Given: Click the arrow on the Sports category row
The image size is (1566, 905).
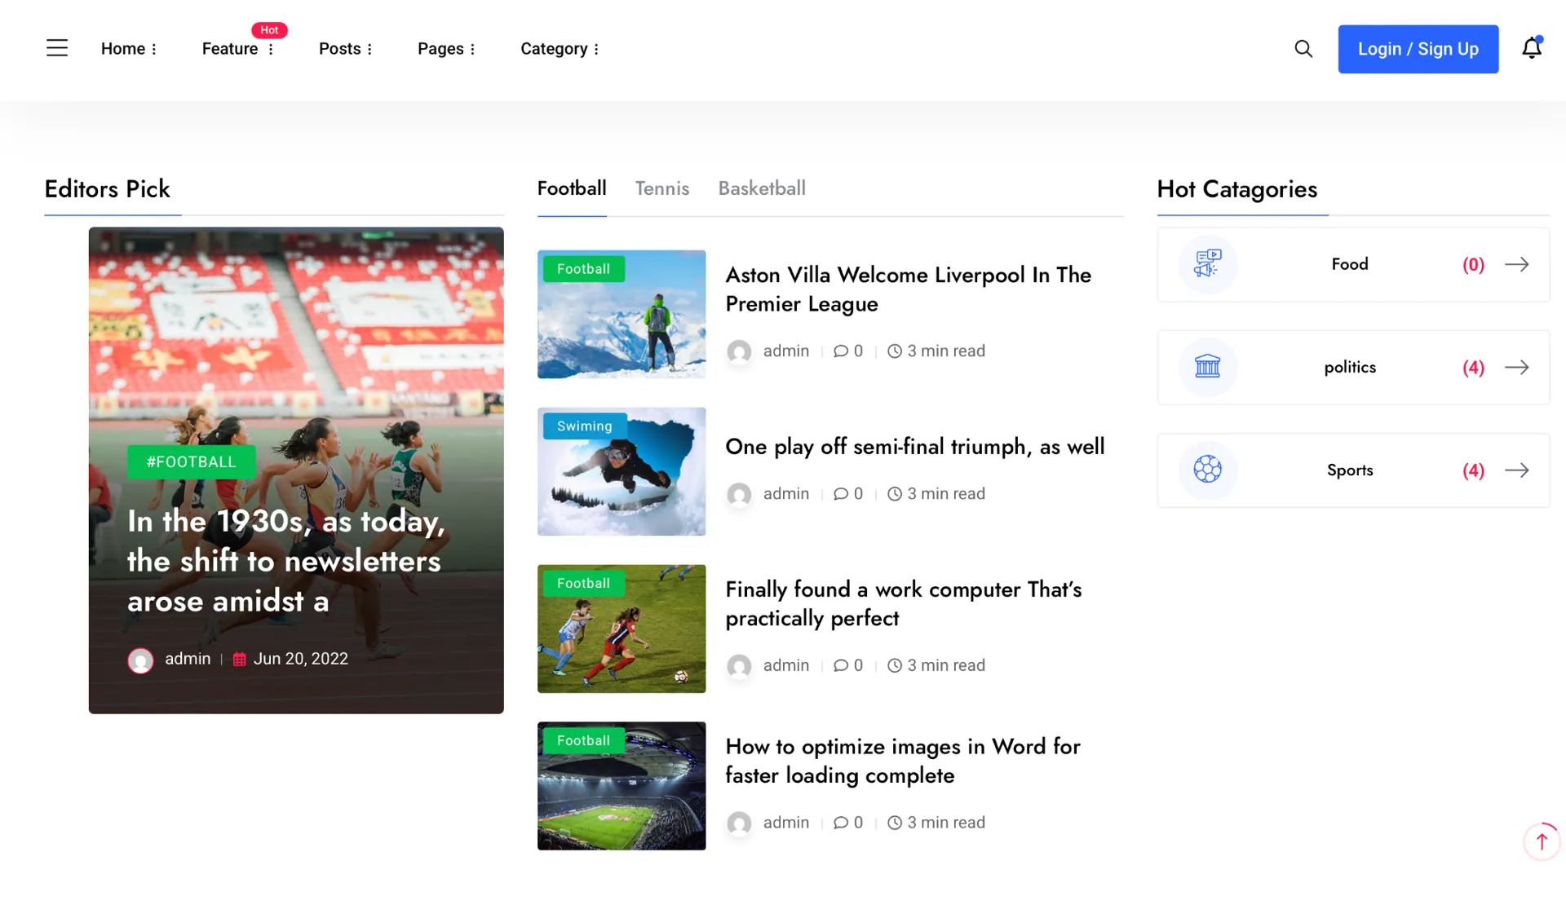Looking at the screenshot, I should point(1516,470).
